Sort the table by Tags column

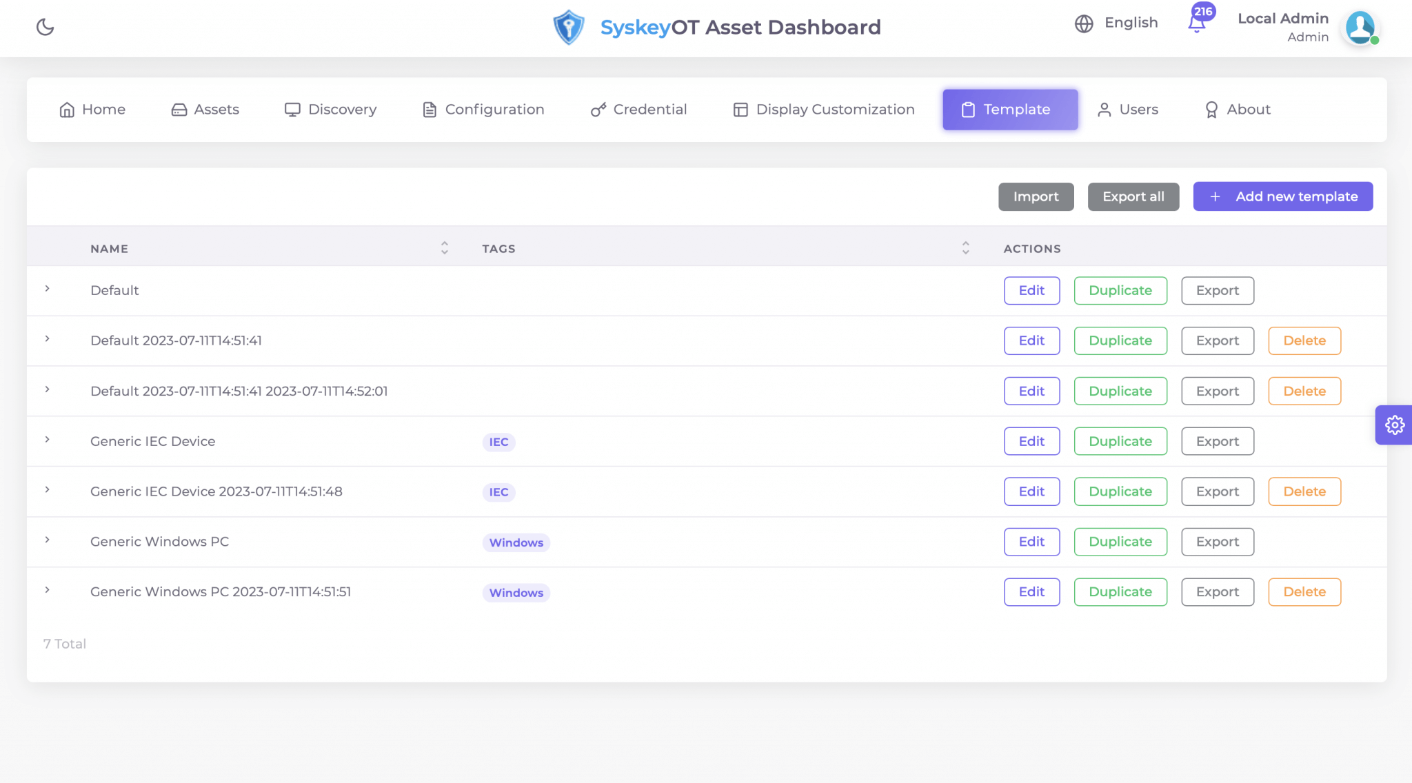pyautogui.click(x=966, y=247)
